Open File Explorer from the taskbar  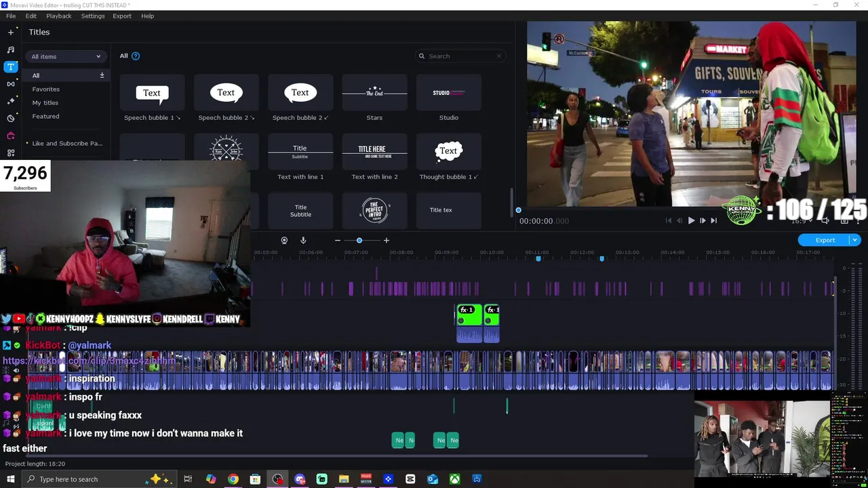click(344, 479)
